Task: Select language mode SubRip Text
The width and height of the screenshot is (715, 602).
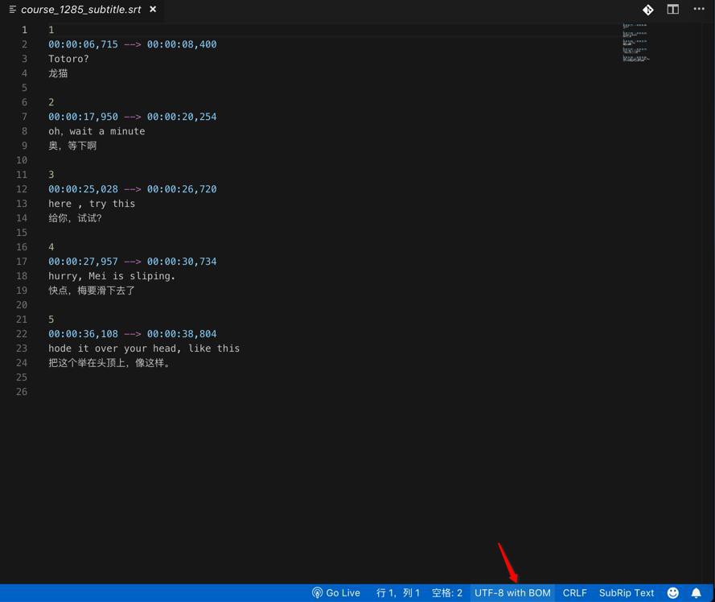Action: tap(627, 593)
